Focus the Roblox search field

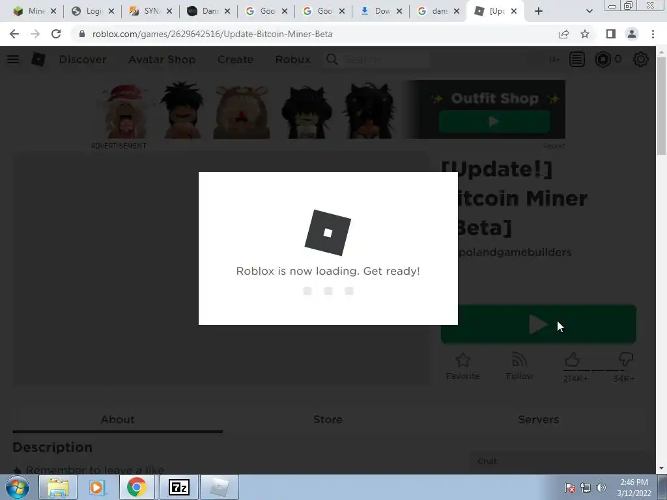tap(377, 59)
